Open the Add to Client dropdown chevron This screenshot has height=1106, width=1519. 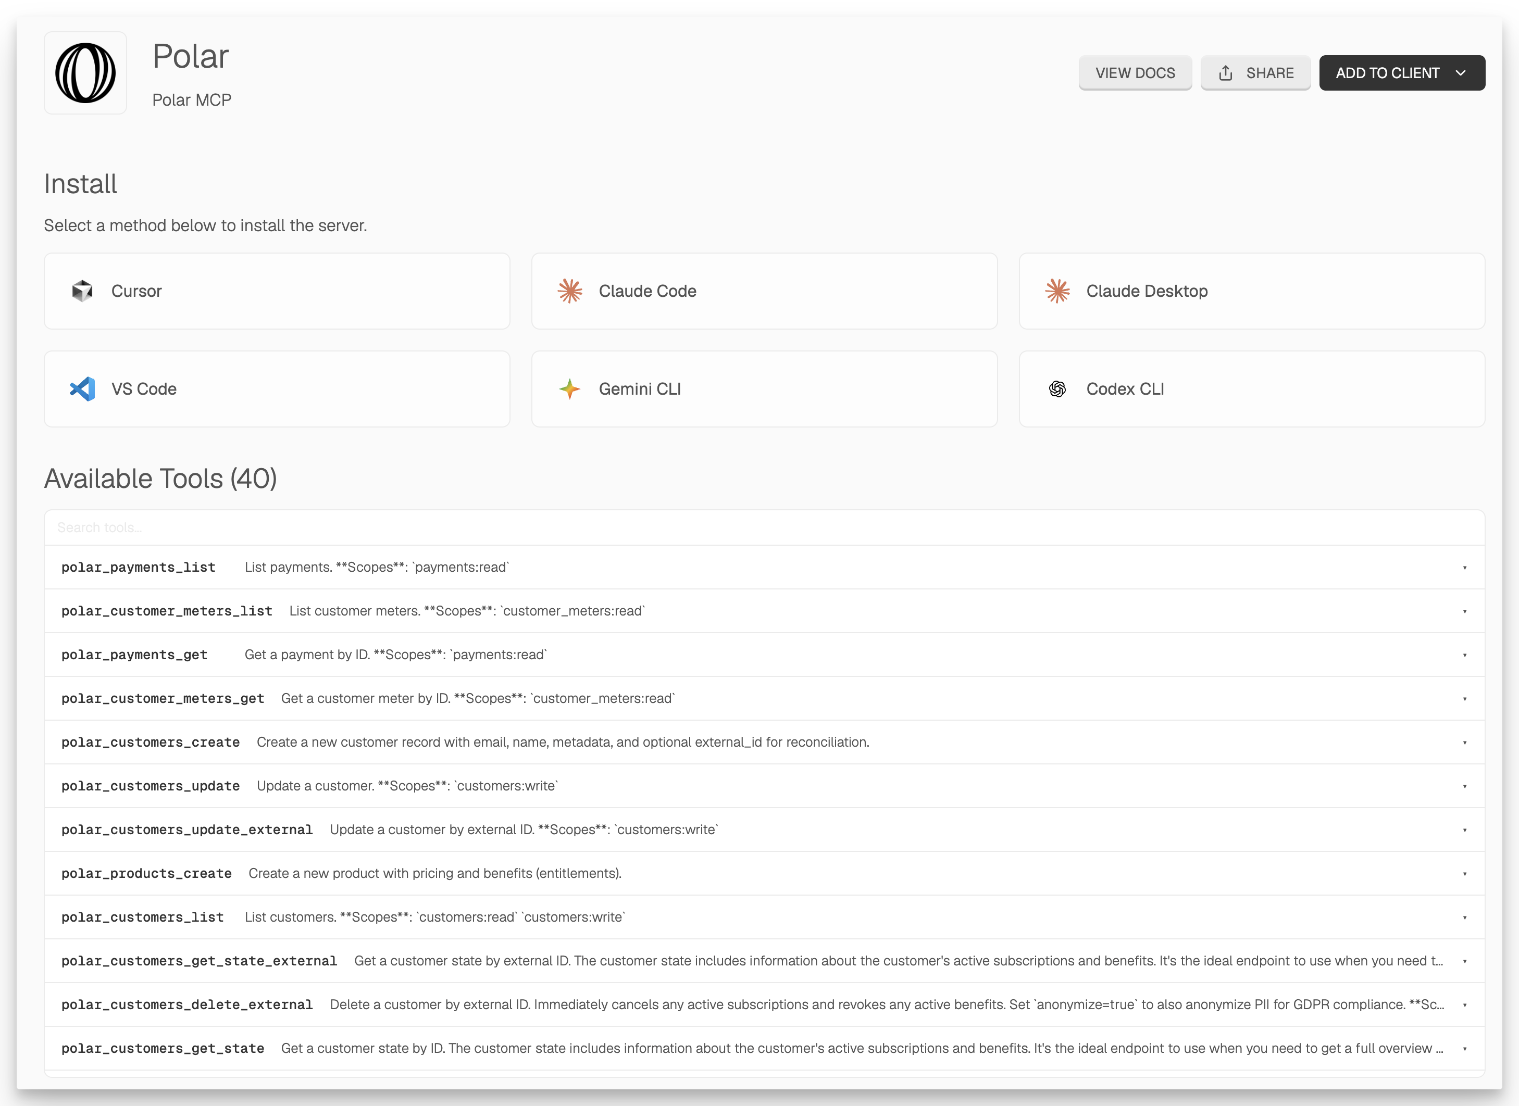pyautogui.click(x=1461, y=73)
